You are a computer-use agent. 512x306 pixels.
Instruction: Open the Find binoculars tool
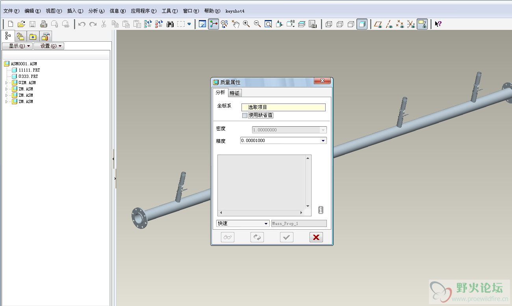(x=170, y=24)
